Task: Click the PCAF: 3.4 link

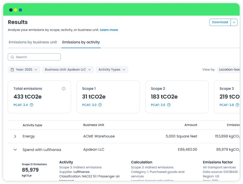Action: tap(21, 105)
